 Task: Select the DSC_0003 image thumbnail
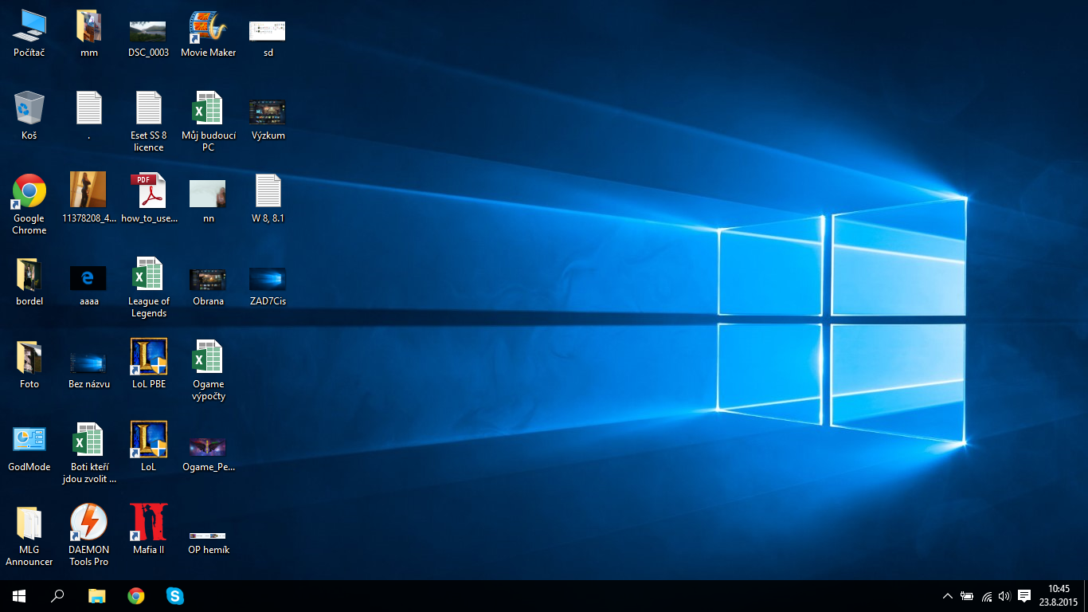(x=148, y=30)
